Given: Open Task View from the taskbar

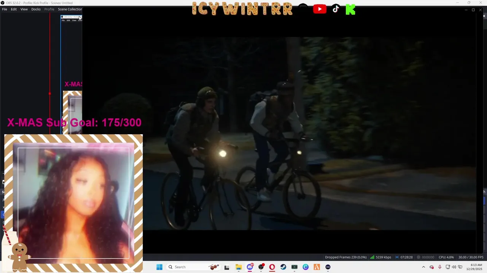Looking at the screenshot, I should pyautogui.click(x=227, y=267).
